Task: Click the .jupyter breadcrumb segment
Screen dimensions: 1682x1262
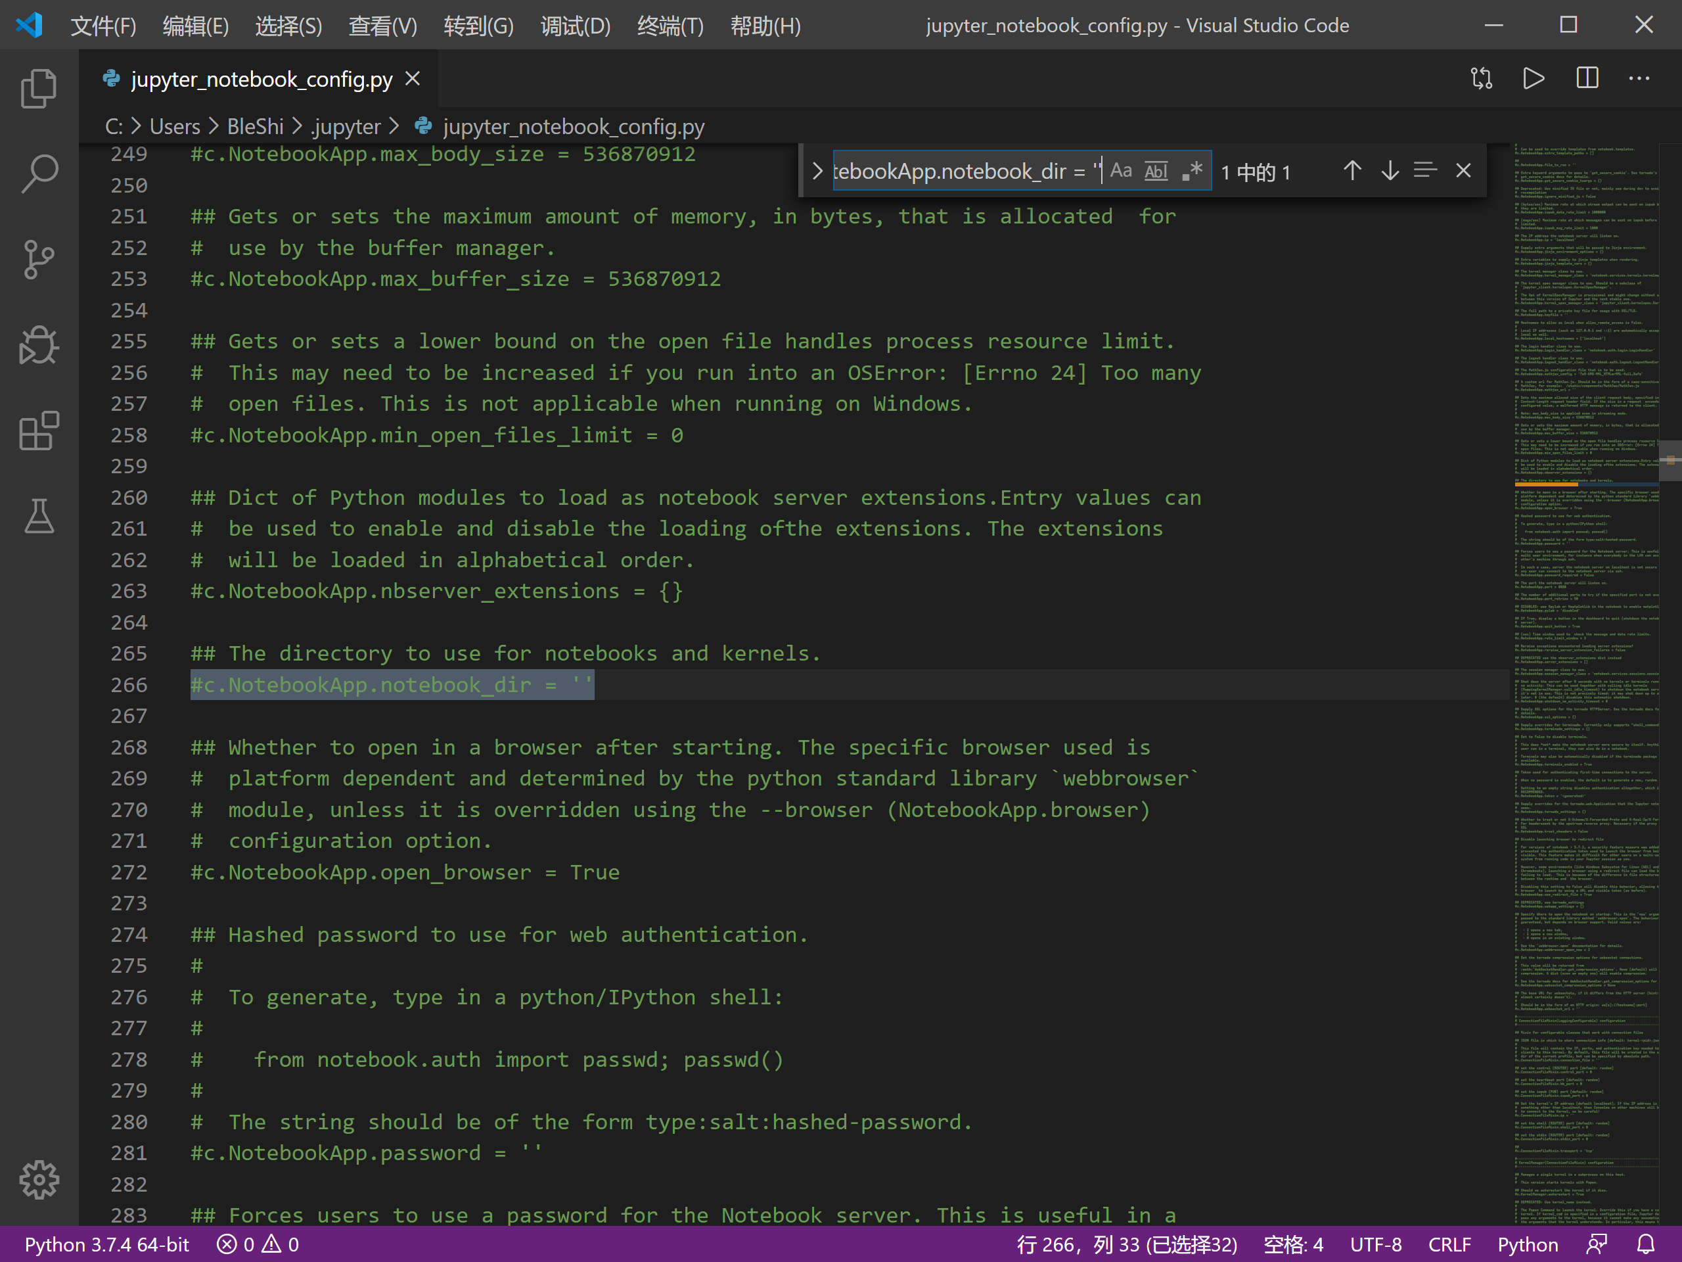Action: click(x=346, y=126)
